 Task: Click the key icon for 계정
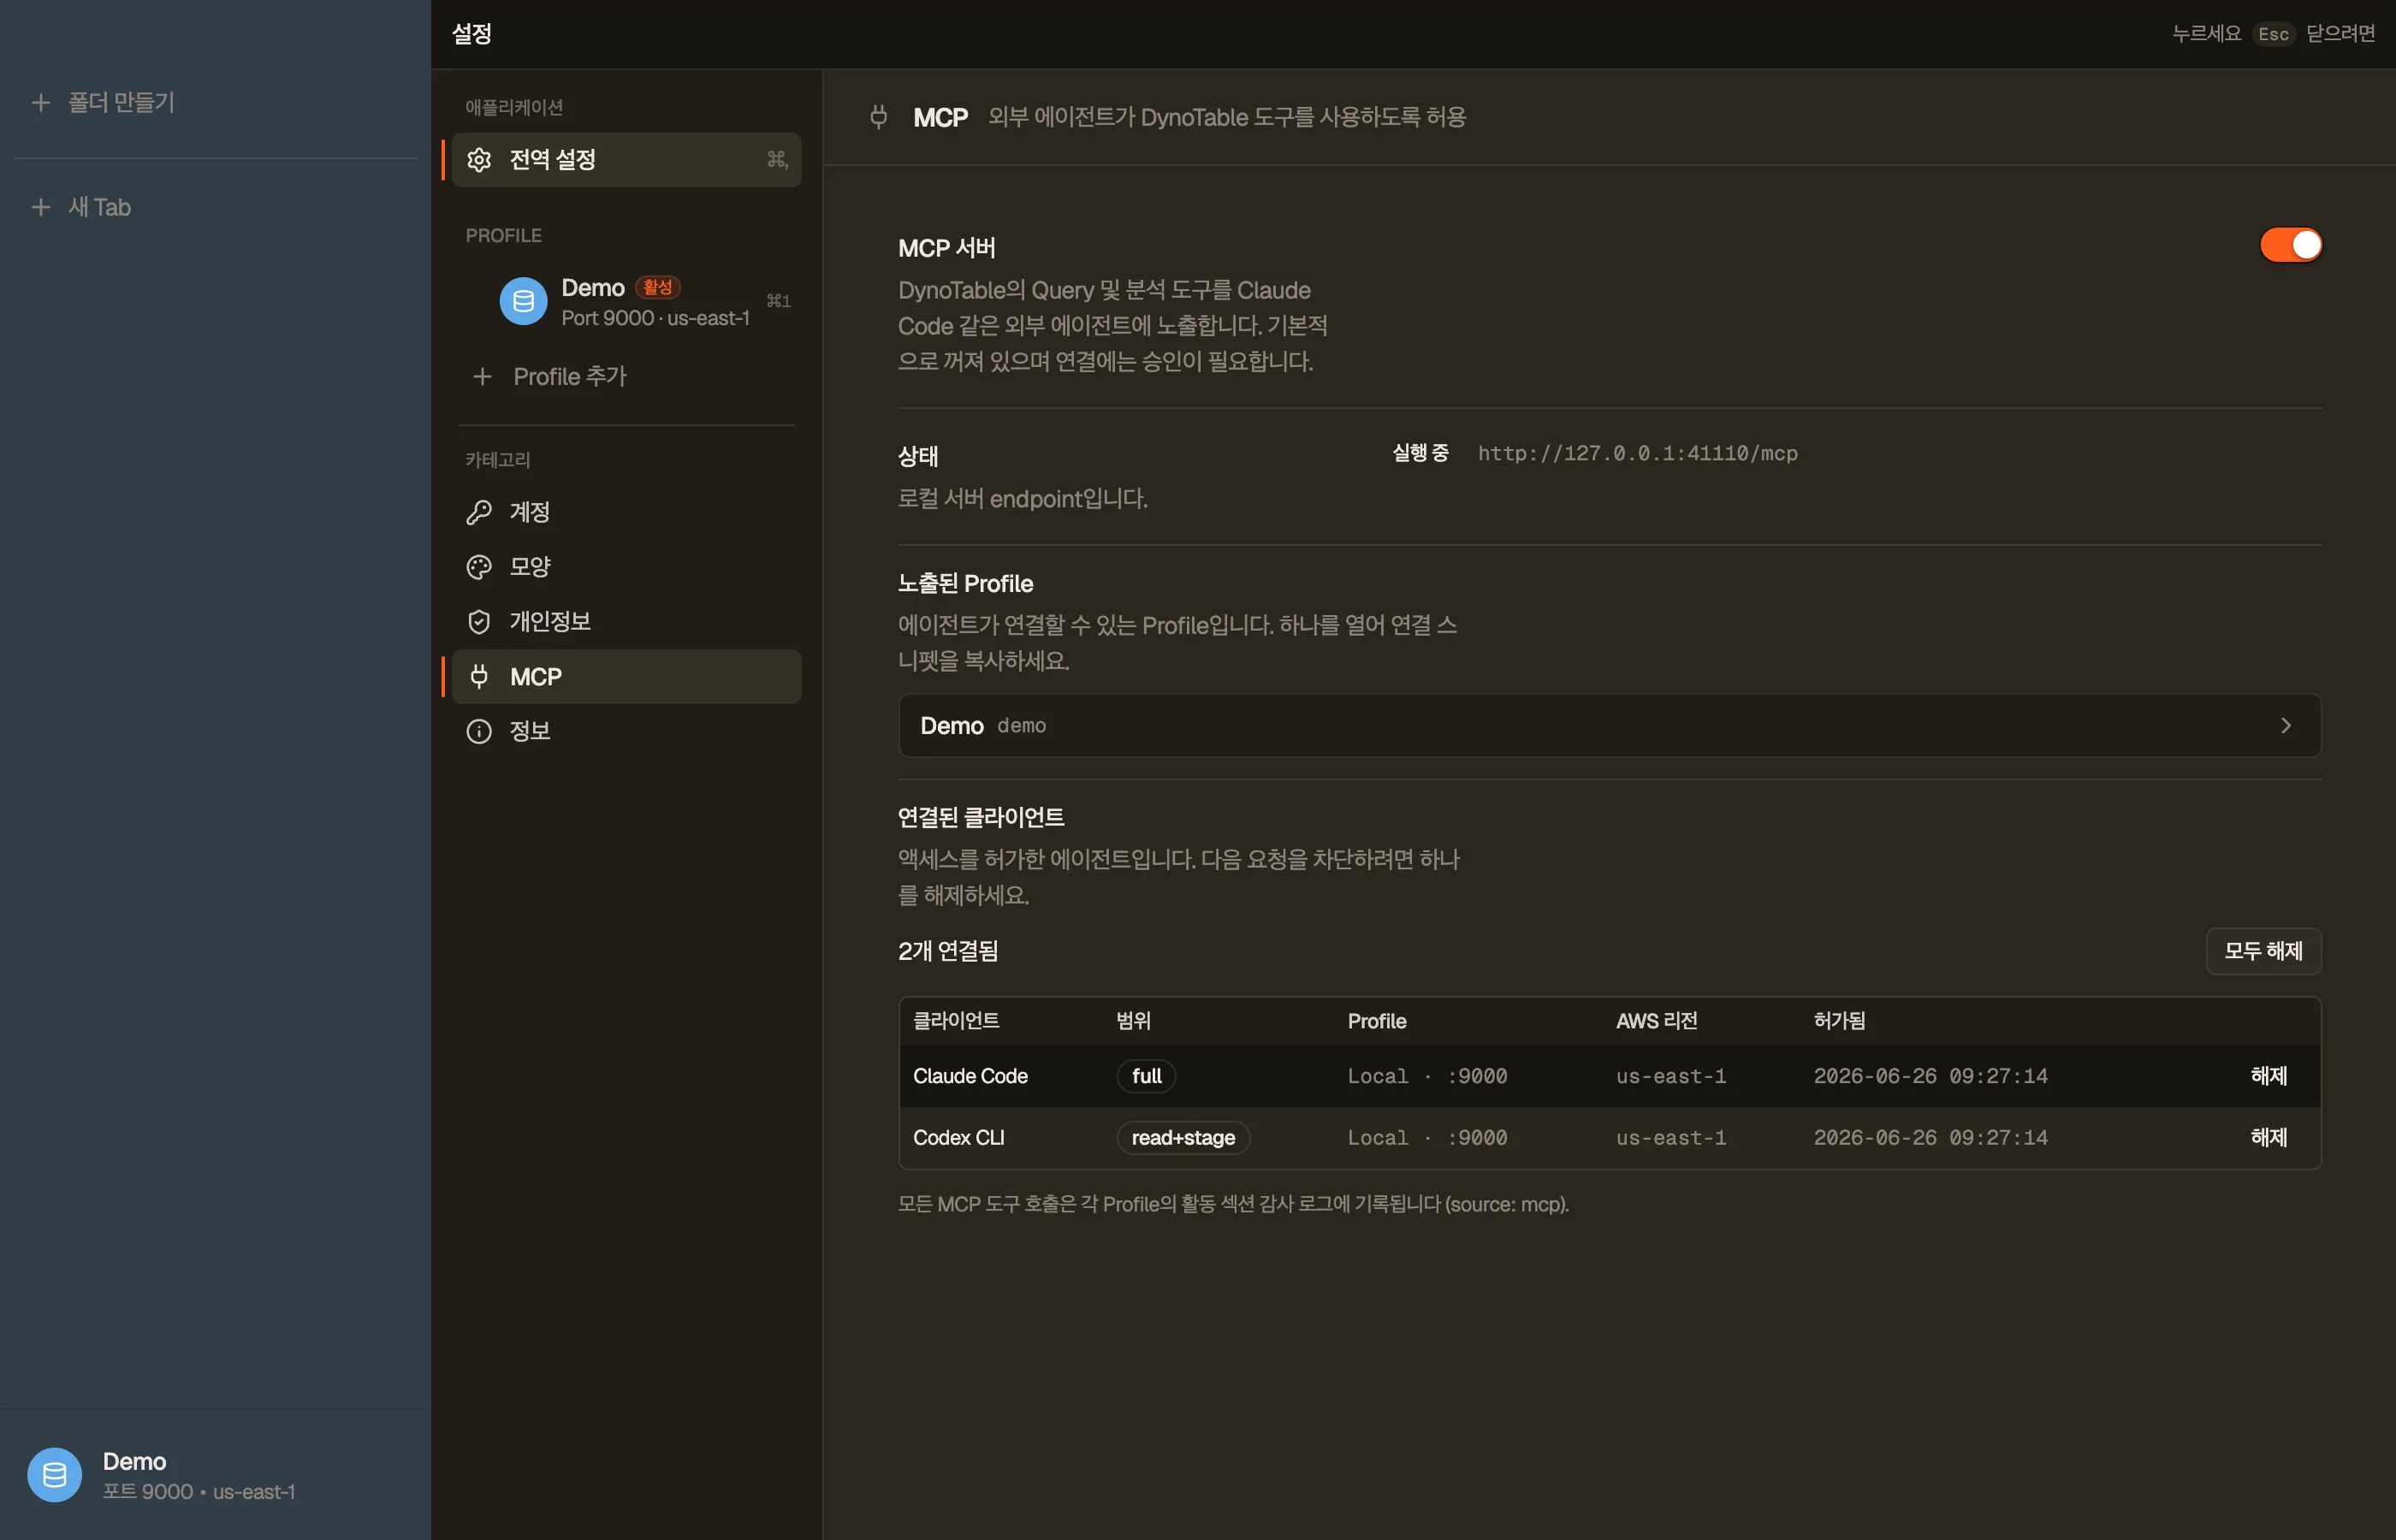coord(479,512)
